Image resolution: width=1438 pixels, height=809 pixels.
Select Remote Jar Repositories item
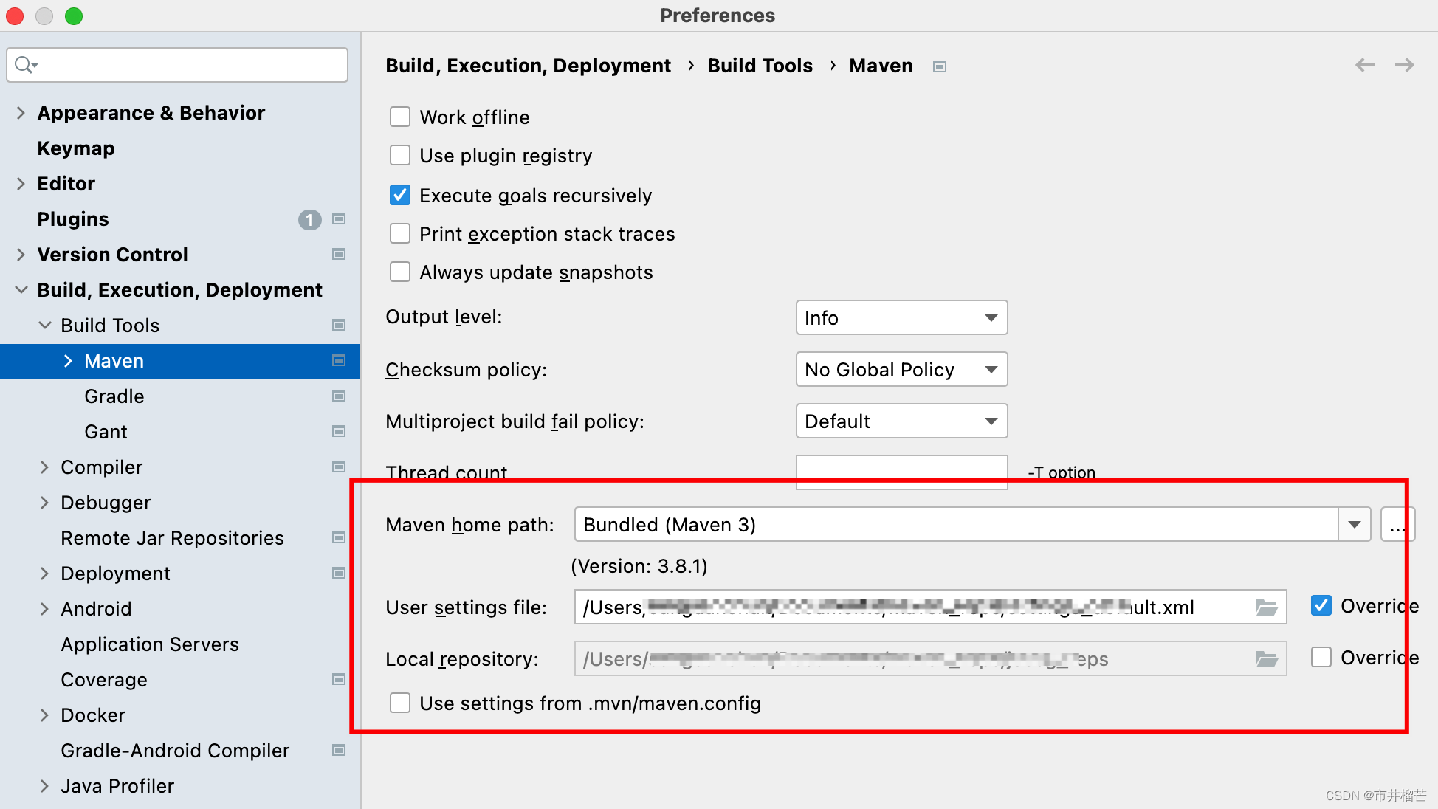point(172,538)
